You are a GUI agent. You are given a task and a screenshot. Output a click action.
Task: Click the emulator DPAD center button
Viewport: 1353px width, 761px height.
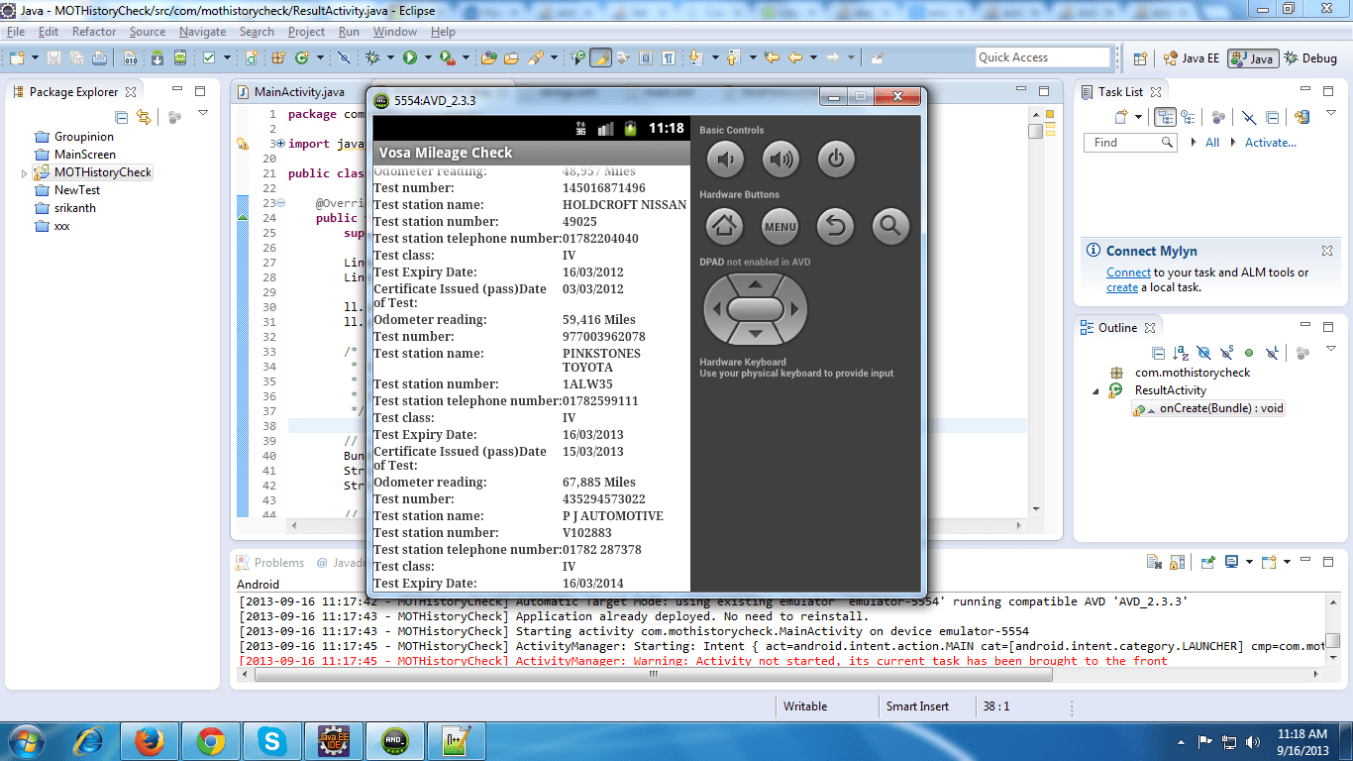pyautogui.click(x=755, y=309)
